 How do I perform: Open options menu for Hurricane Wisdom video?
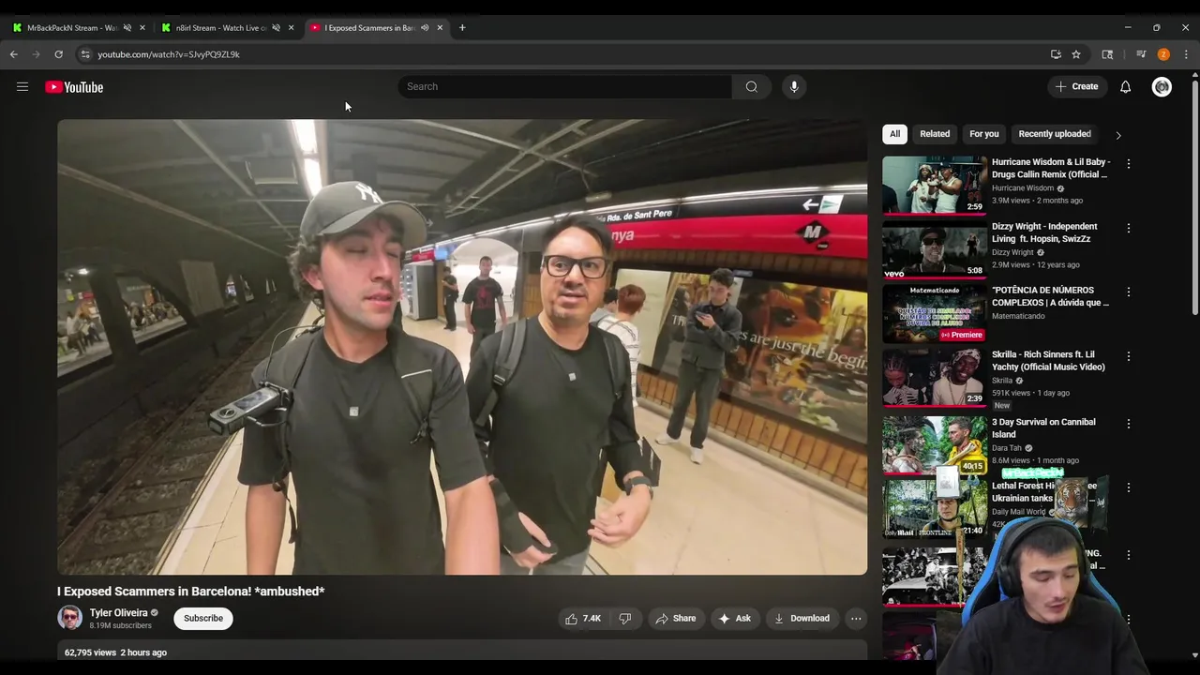1129,164
